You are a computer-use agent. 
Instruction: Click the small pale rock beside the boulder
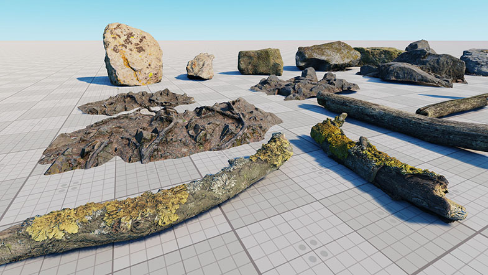coord(200,66)
